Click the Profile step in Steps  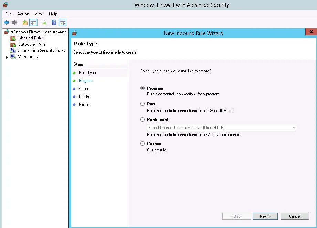[x=84, y=96]
